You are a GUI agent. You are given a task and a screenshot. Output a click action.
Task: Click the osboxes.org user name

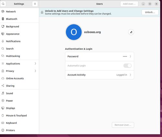(x=92, y=32)
